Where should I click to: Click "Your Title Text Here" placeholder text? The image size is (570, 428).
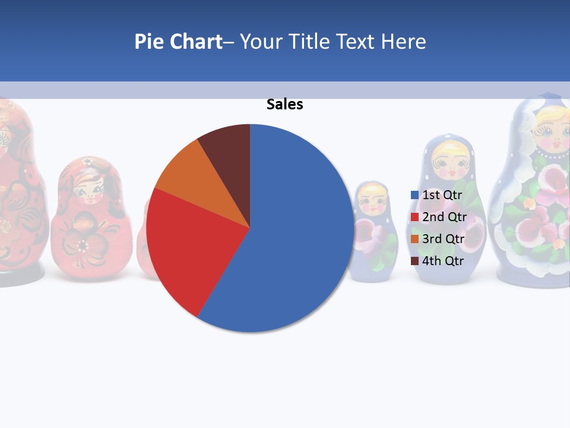click(332, 42)
